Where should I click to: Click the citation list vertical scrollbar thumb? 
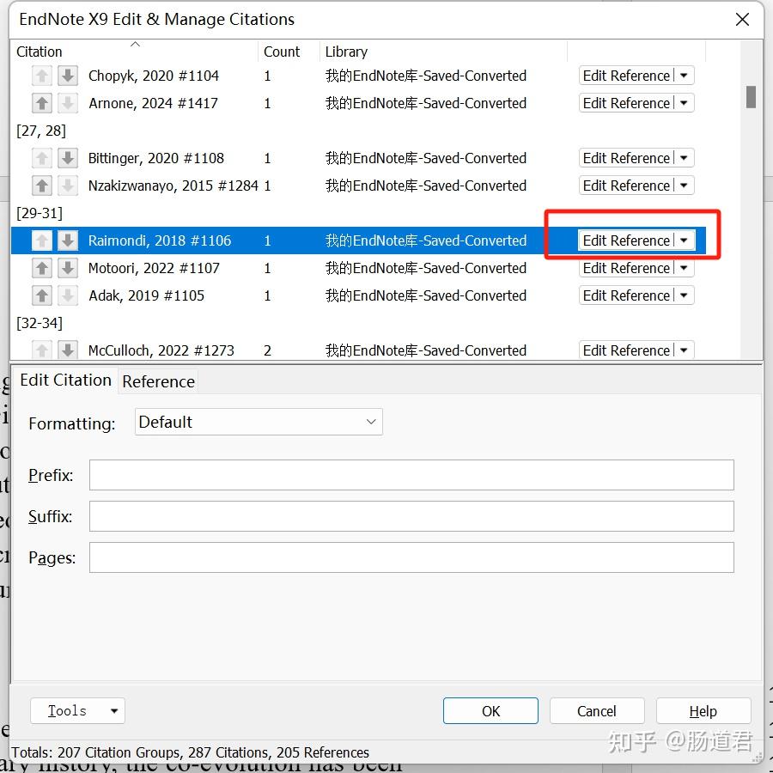click(751, 96)
